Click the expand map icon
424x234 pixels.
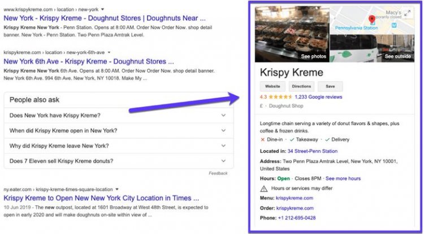(x=408, y=13)
